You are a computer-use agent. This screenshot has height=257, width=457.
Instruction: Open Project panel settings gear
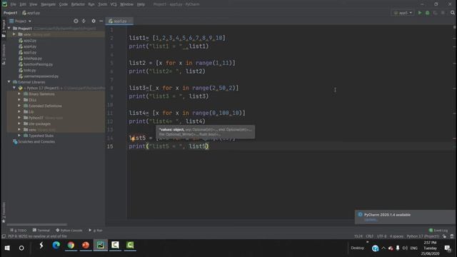pyautogui.click(x=94, y=21)
